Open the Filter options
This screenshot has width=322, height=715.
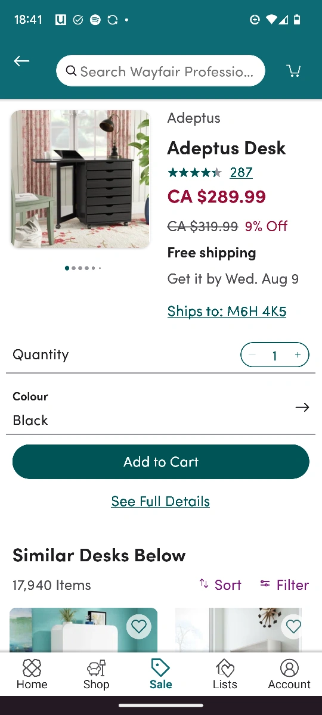point(284,585)
